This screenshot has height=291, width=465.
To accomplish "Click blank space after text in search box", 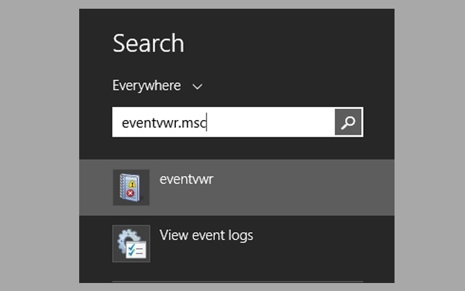I will click(276, 122).
